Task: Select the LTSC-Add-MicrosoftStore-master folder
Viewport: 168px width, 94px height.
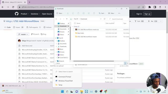Action: point(101,37)
